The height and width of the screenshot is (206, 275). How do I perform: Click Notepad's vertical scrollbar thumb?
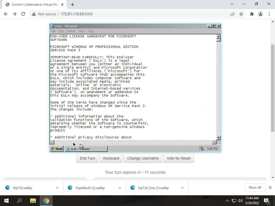tap(218, 40)
